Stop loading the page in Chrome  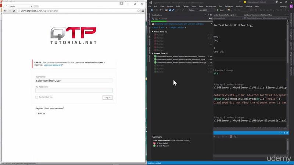[x=14, y=11]
